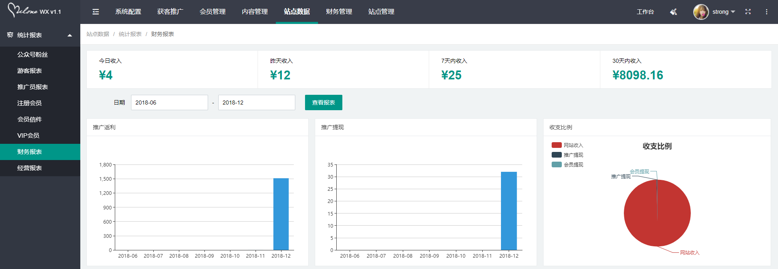Click the 2018-12 bar in 推广返利 chart

[x=281, y=214]
